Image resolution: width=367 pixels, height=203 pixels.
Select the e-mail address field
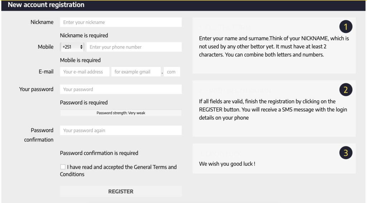pyautogui.click(x=85, y=71)
